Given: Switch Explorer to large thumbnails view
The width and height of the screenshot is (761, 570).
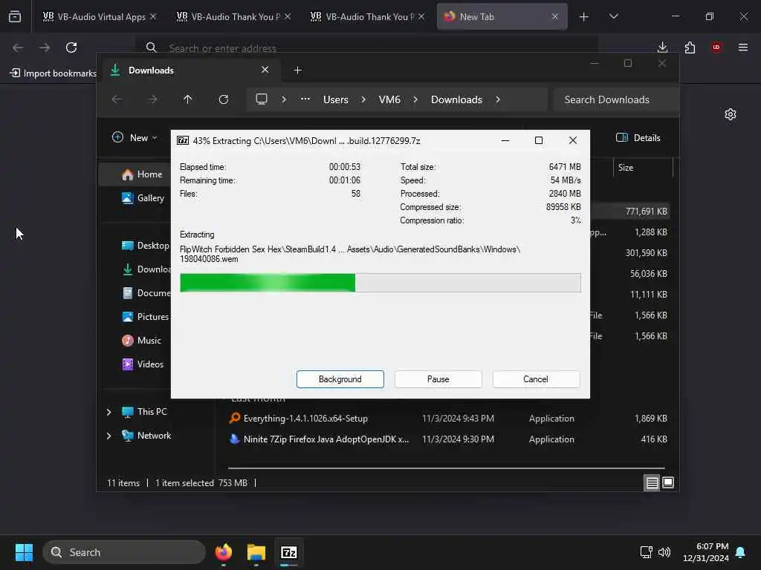Looking at the screenshot, I should coord(668,482).
